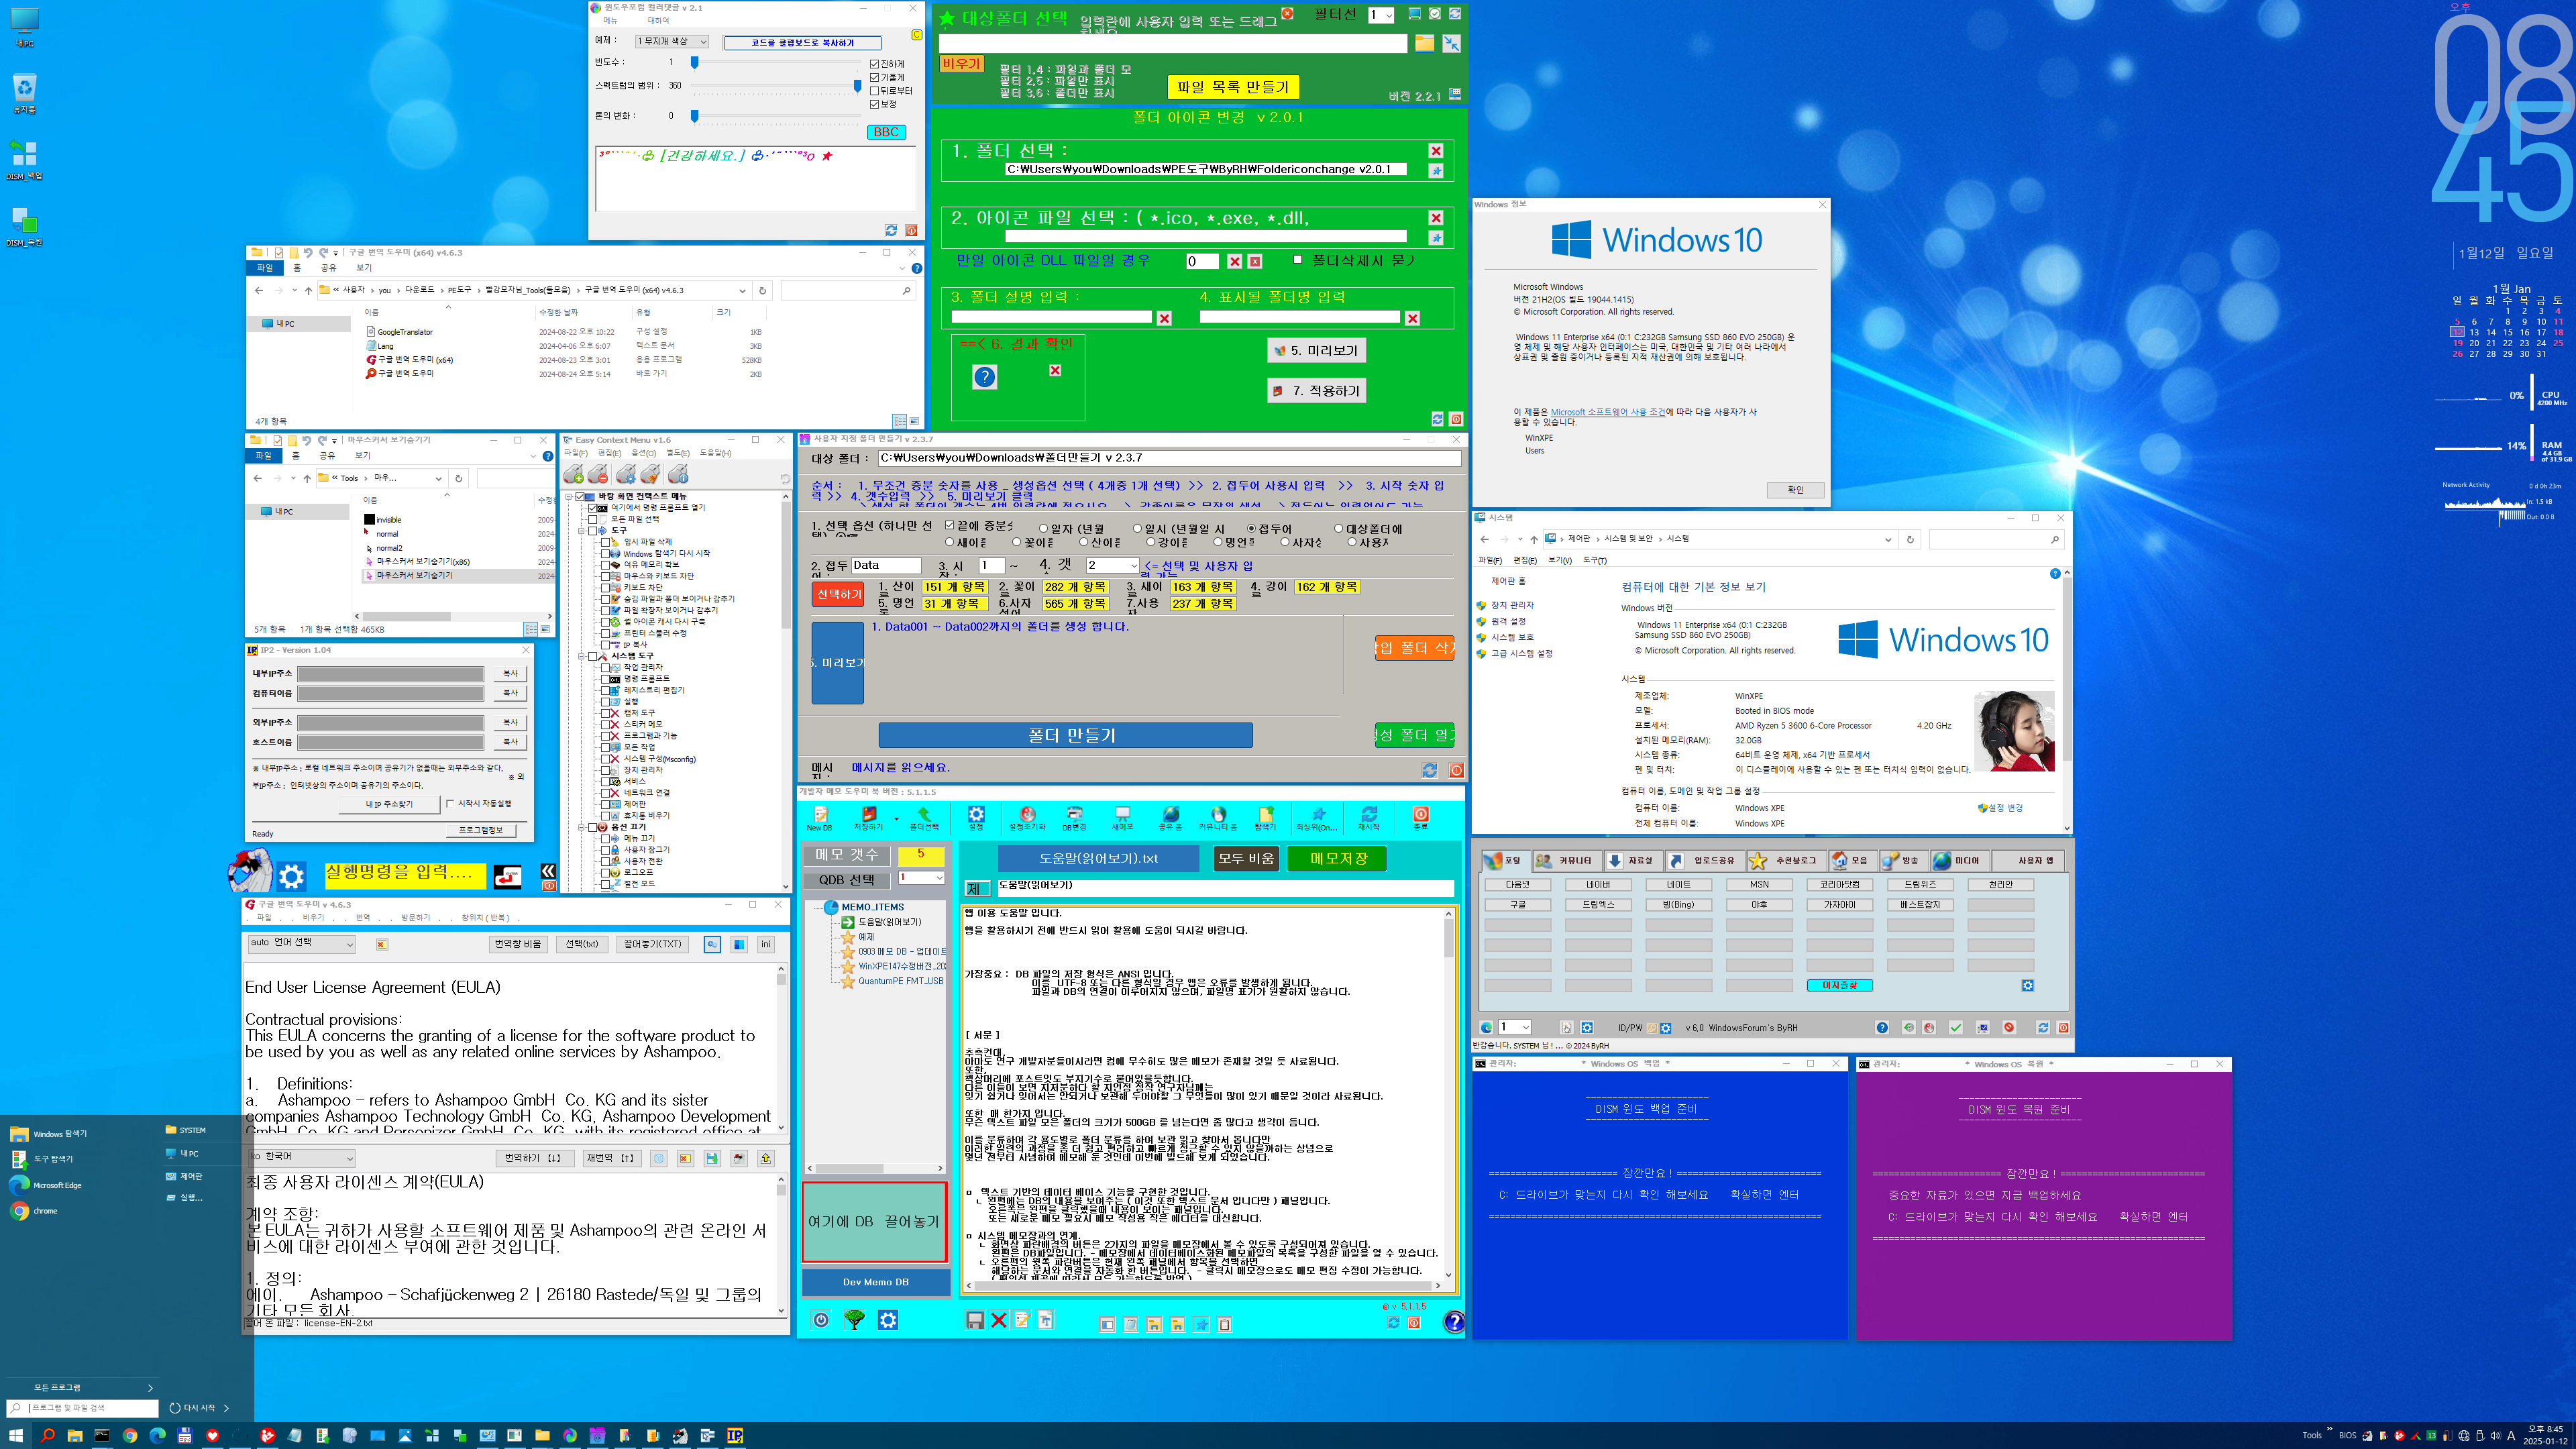The height and width of the screenshot is (1449, 2576).
Task: Open QDB 선택 number dropdown
Action: [x=921, y=877]
